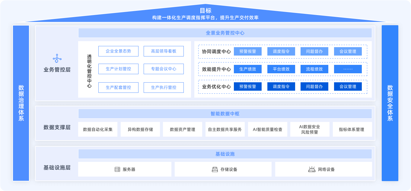Select the 数据自动化采集 block
Viewport: 411px width, 191px height.
[x=98, y=129]
